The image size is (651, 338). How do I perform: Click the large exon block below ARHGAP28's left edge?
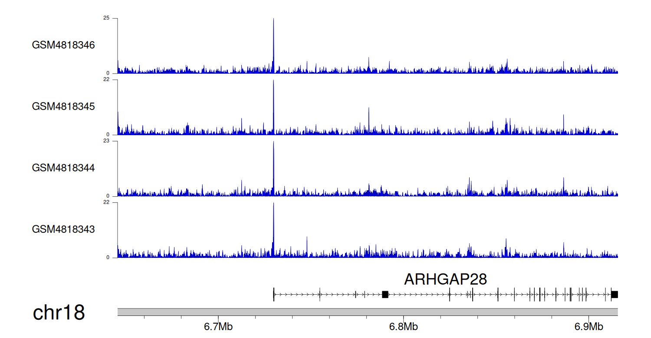click(385, 295)
